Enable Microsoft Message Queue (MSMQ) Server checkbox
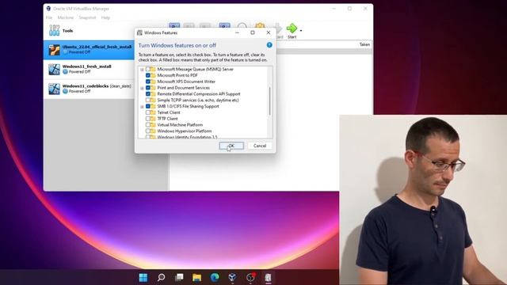 pos(148,69)
